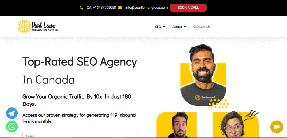Go to Contact Us page
The image size is (287, 138).
pos(202,27)
